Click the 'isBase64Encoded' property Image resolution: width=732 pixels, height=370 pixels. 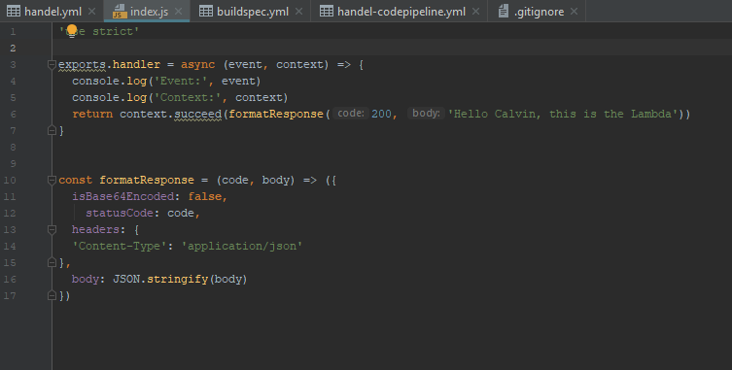tap(123, 196)
